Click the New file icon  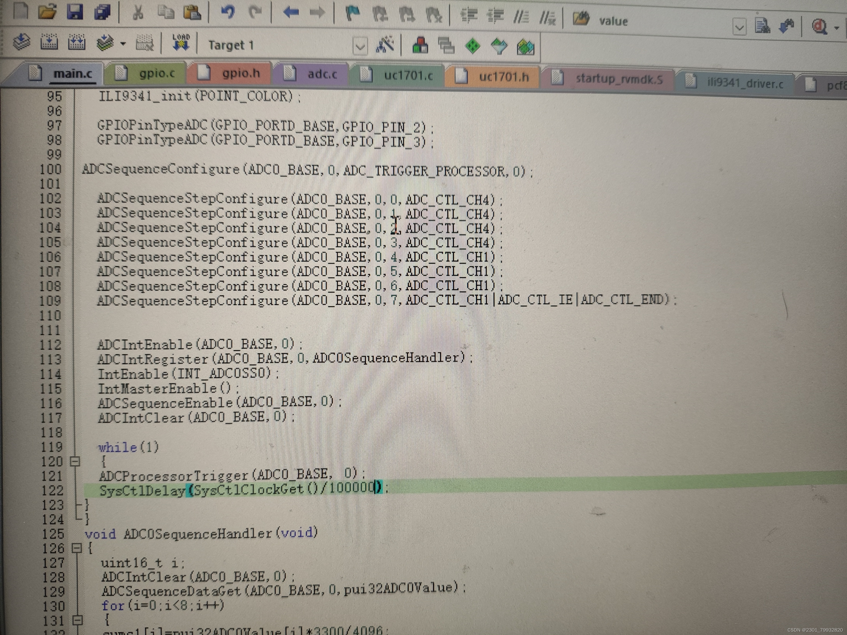(21, 11)
